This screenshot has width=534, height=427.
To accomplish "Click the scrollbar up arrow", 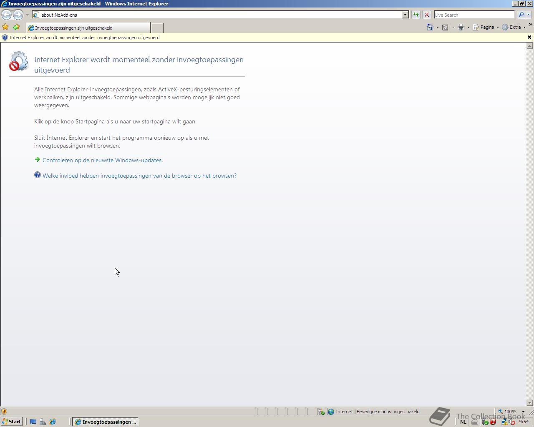I will coord(530,46).
